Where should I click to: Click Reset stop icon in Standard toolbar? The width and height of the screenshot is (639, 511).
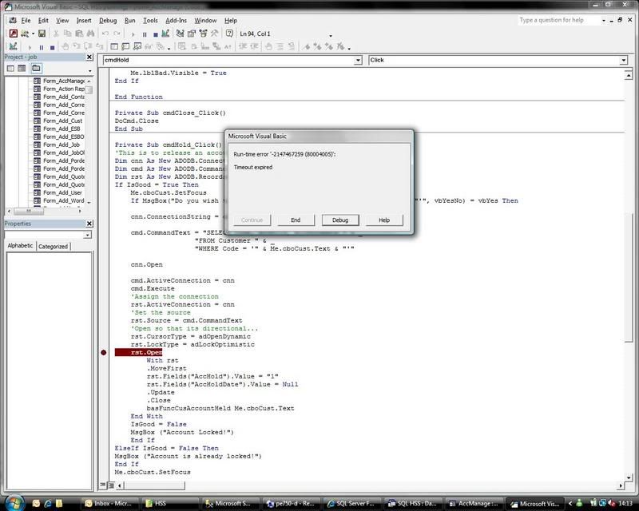coord(155,34)
